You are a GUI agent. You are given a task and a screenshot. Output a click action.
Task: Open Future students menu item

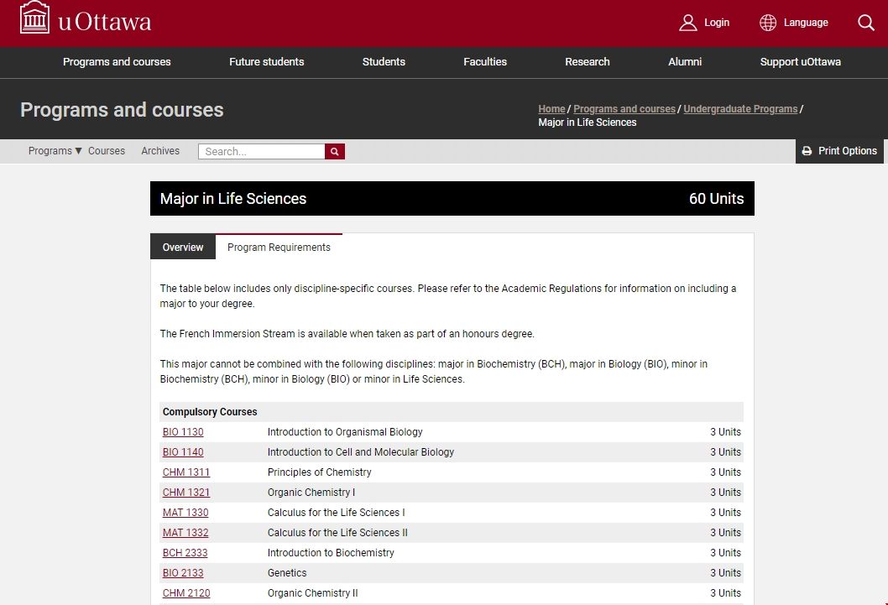(x=267, y=62)
